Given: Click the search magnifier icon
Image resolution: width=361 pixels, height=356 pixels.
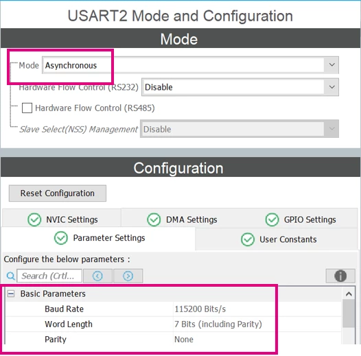Looking at the screenshot, I should (x=10, y=276).
